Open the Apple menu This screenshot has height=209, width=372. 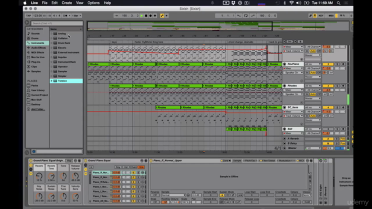point(25,3)
